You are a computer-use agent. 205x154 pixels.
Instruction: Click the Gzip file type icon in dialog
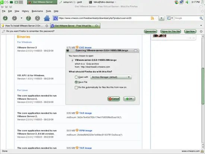point(72,60)
